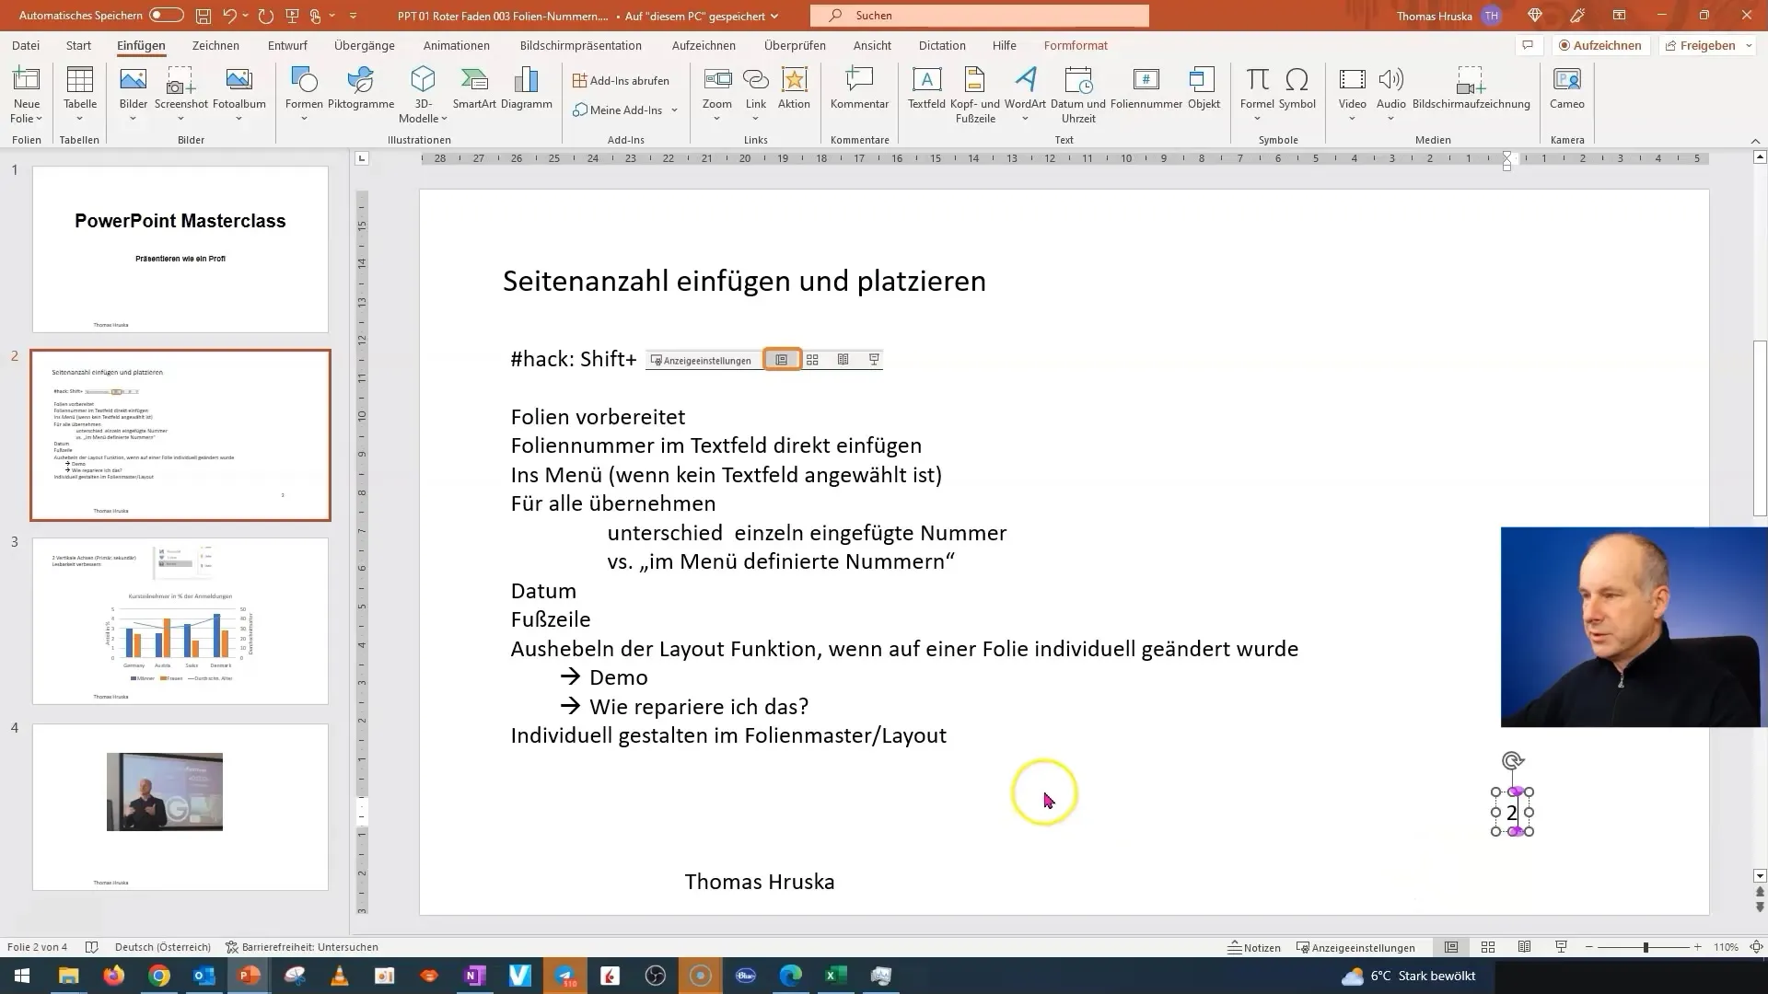Click the zoom in plus button
Viewport: 1768px width, 994px height.
point(1698,947)
